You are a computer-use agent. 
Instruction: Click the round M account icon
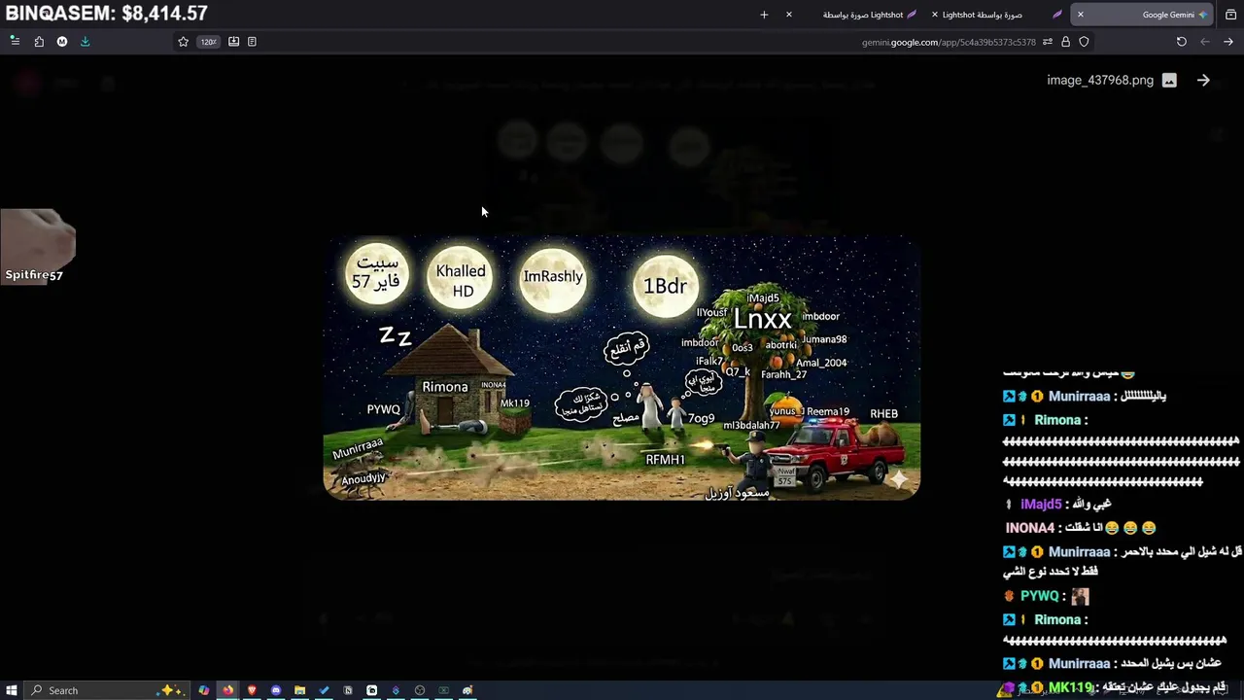pos(62,42)
